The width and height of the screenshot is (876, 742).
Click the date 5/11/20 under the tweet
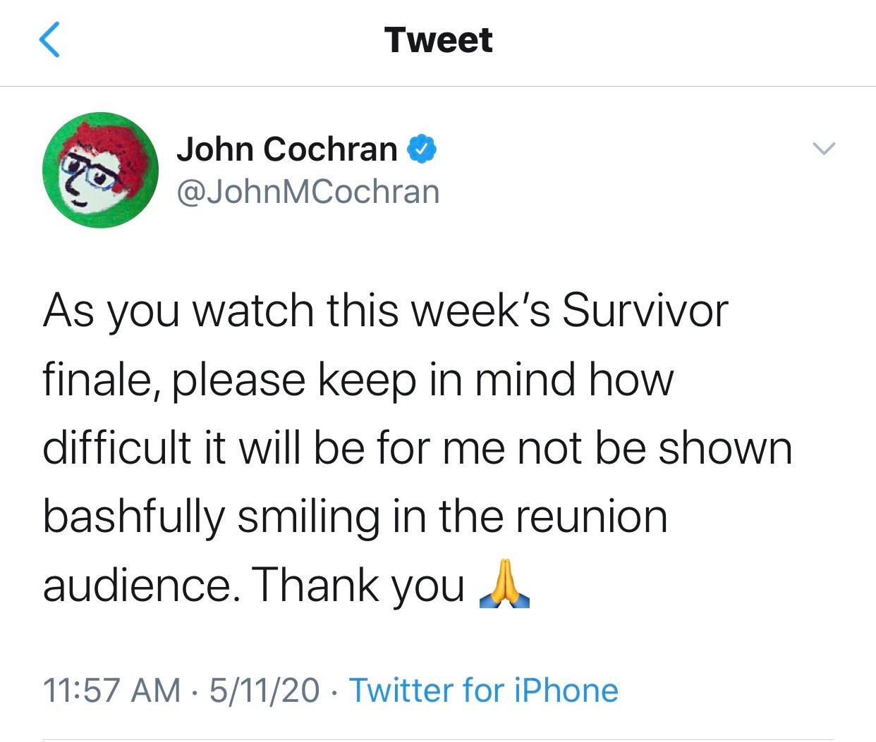tap(265, 691)
